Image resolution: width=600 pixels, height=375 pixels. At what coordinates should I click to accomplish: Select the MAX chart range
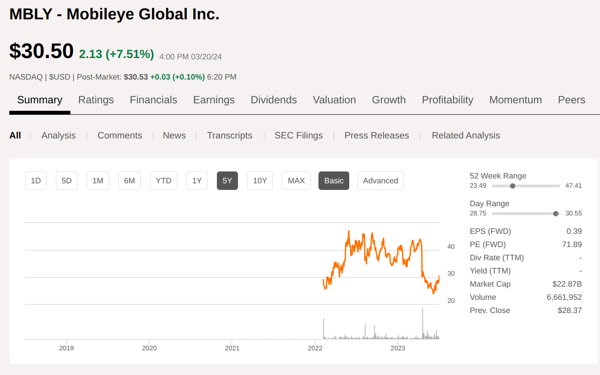click(296, 181)
